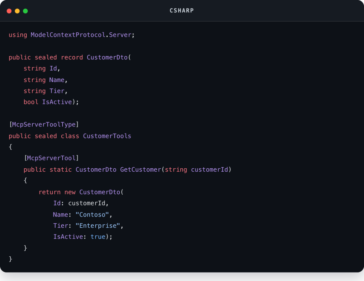Click the 'return new CustomerDto(' line
The width and height of the screenshot is (364, 281).
coord(81,192)
